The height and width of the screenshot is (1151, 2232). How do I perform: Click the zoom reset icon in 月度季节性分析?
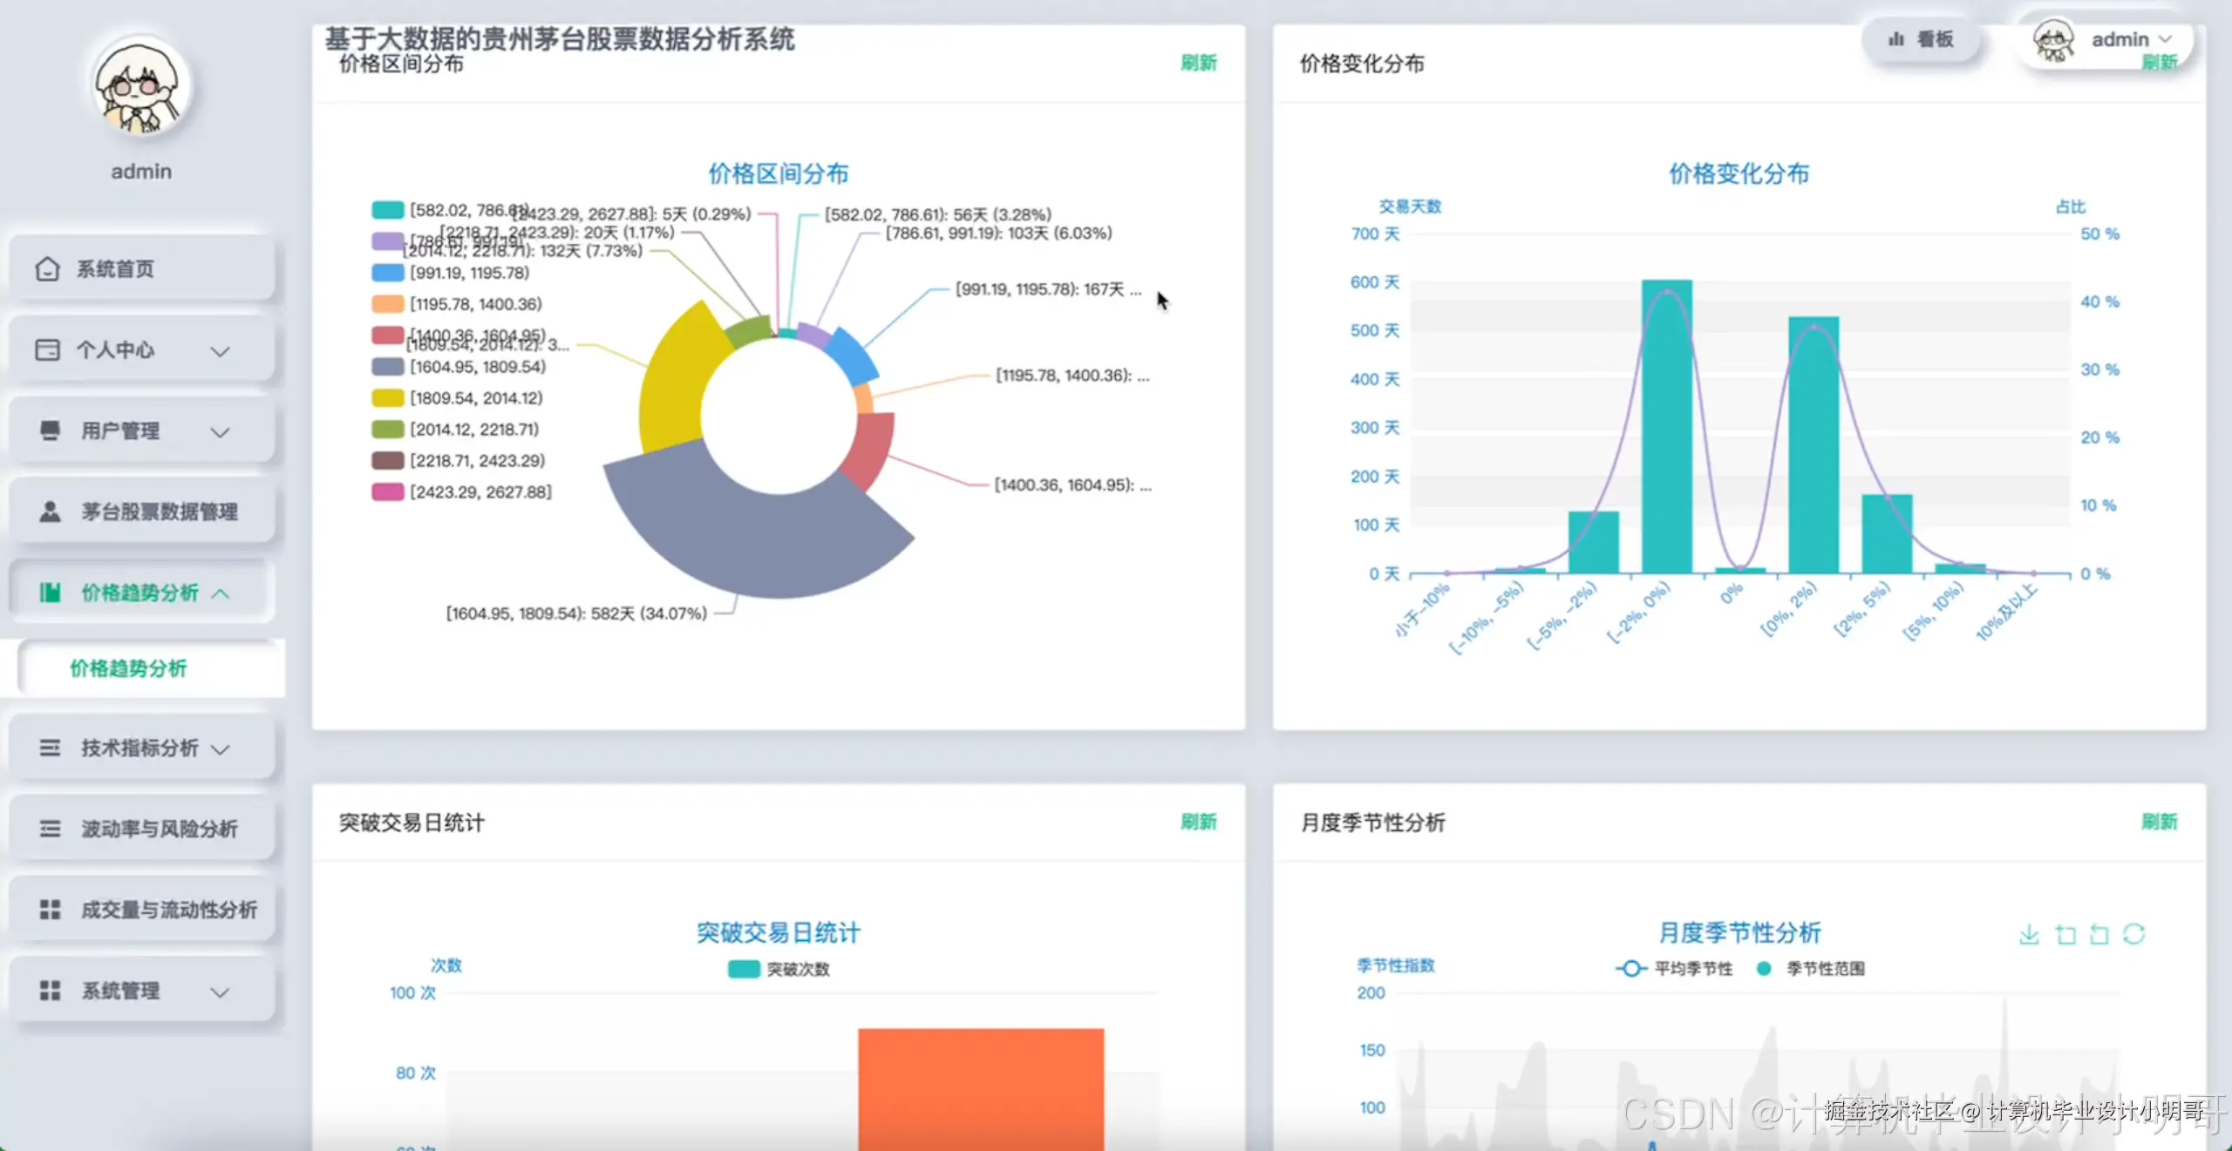2099,935
